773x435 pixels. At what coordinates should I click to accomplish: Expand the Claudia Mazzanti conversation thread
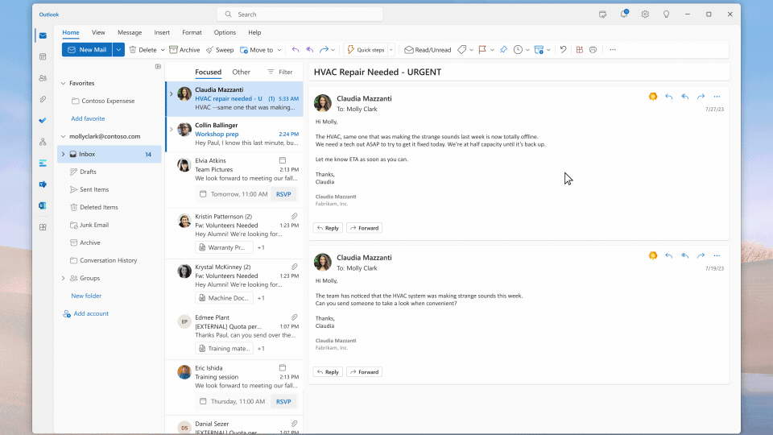pyautogui.click(x=171, y=93)
